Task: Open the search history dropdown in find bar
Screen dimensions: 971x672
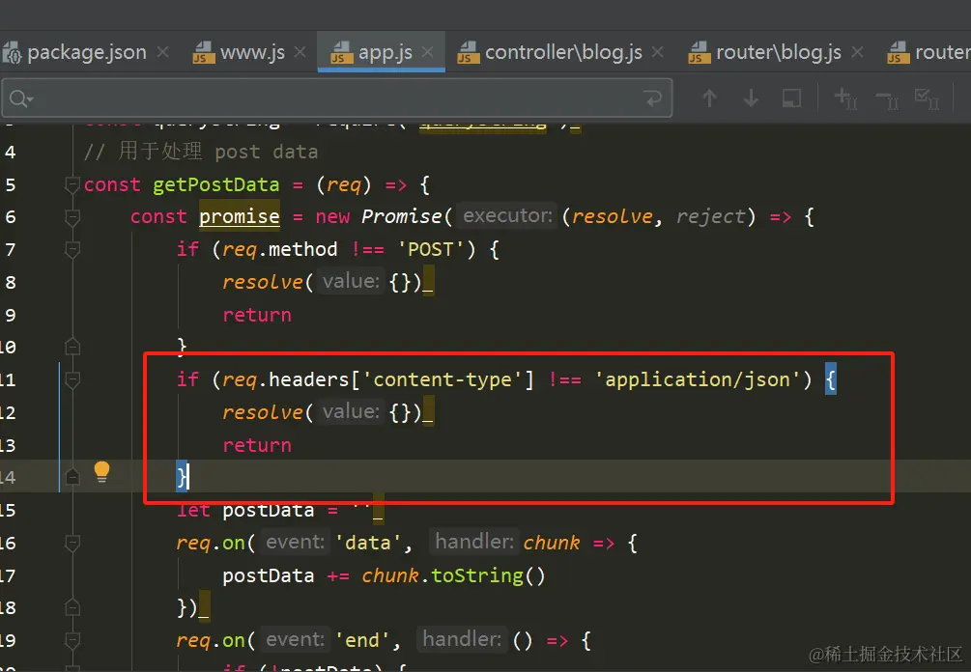Action: [21, 98]
